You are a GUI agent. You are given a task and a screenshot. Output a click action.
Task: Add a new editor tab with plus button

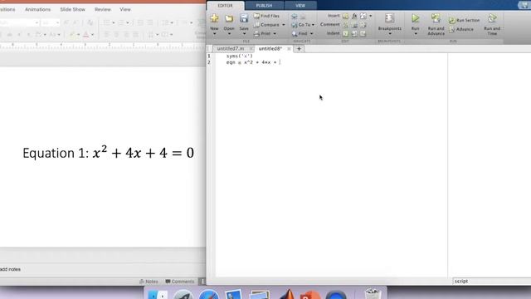coord(299,49)
